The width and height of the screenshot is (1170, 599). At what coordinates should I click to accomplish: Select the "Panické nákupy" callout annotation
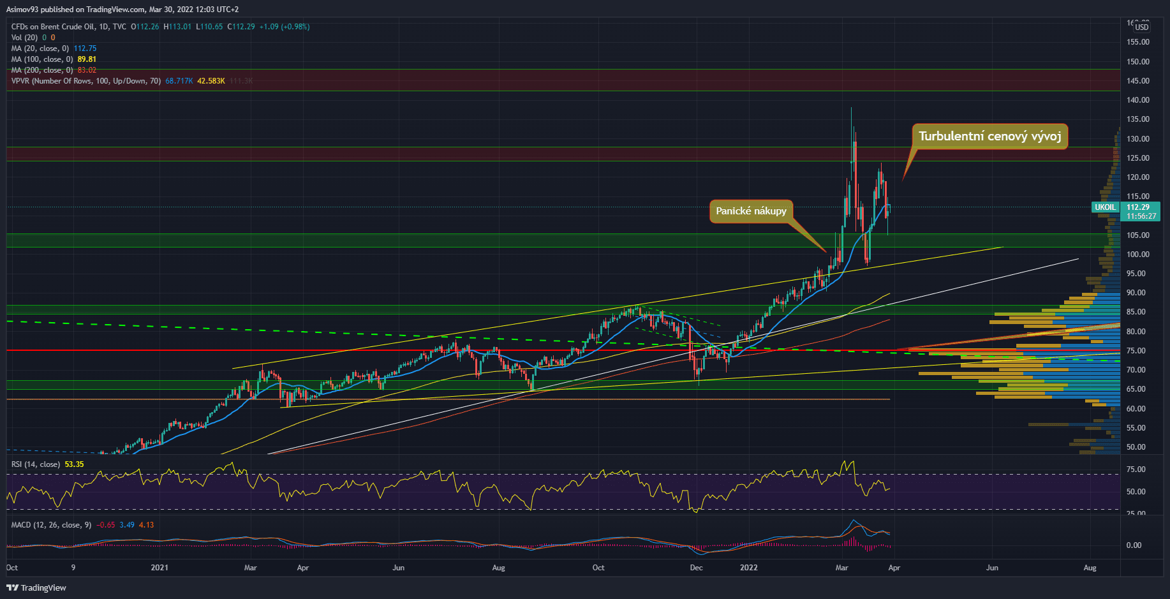(x=751, y=211)
